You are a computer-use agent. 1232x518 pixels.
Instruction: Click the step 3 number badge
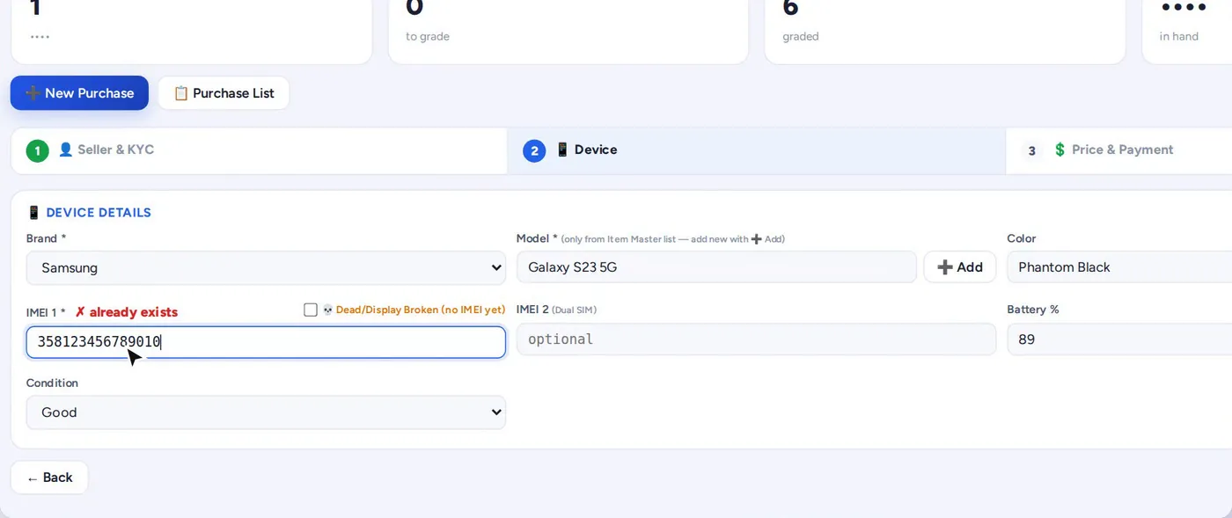(x=1032, y=151)
